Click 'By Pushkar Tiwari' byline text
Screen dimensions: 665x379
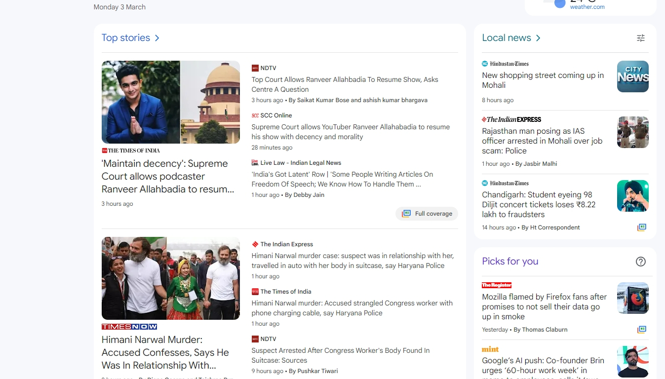(313, 371)
